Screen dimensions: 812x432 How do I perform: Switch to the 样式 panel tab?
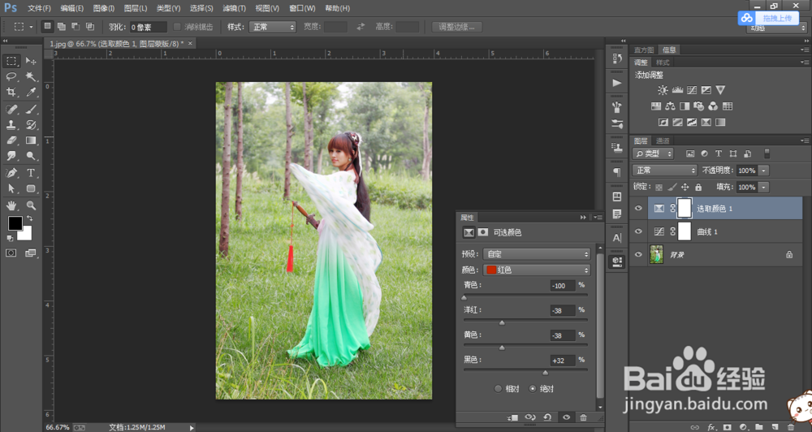coord(663,63)
